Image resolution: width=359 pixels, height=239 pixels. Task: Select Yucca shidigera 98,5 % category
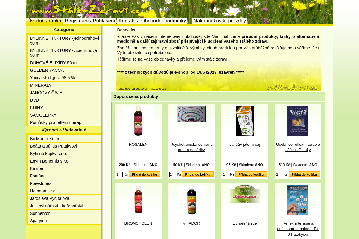pyautogui.click(x=65, y=78)
